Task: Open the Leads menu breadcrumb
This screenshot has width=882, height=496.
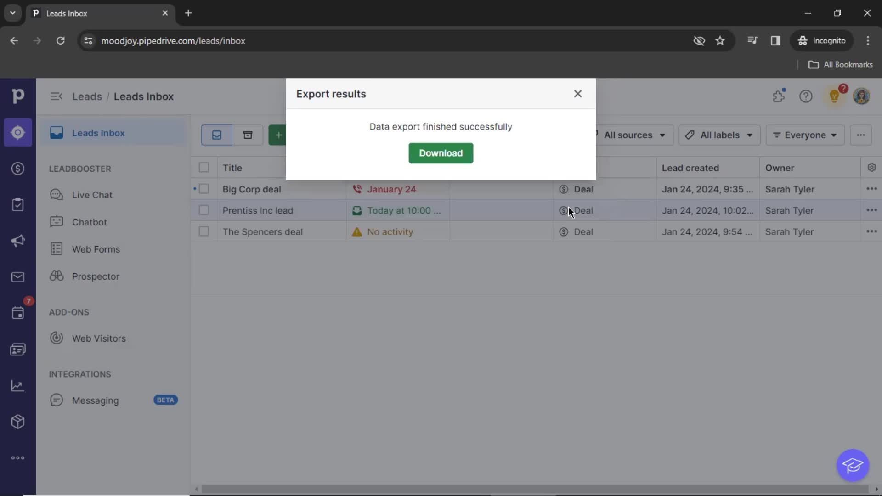Action: [87, 96]
